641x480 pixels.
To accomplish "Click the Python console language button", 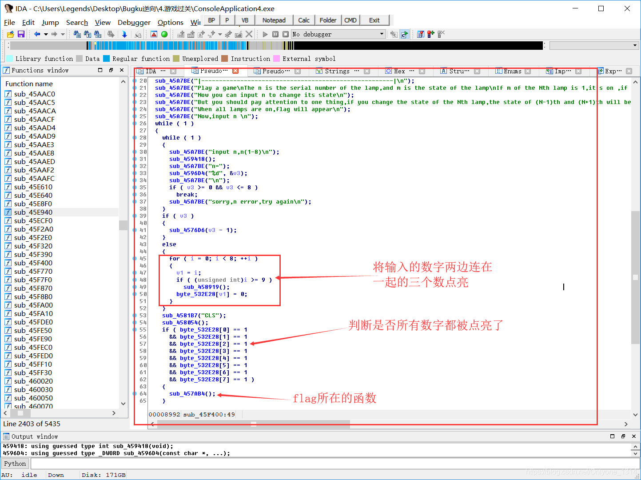I will click(x=15, y=464).
